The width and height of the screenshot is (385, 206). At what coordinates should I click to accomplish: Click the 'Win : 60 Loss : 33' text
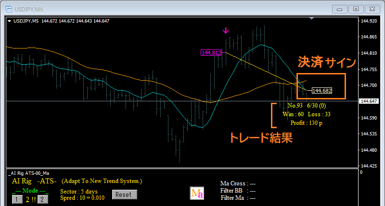(x=307, y=114)
